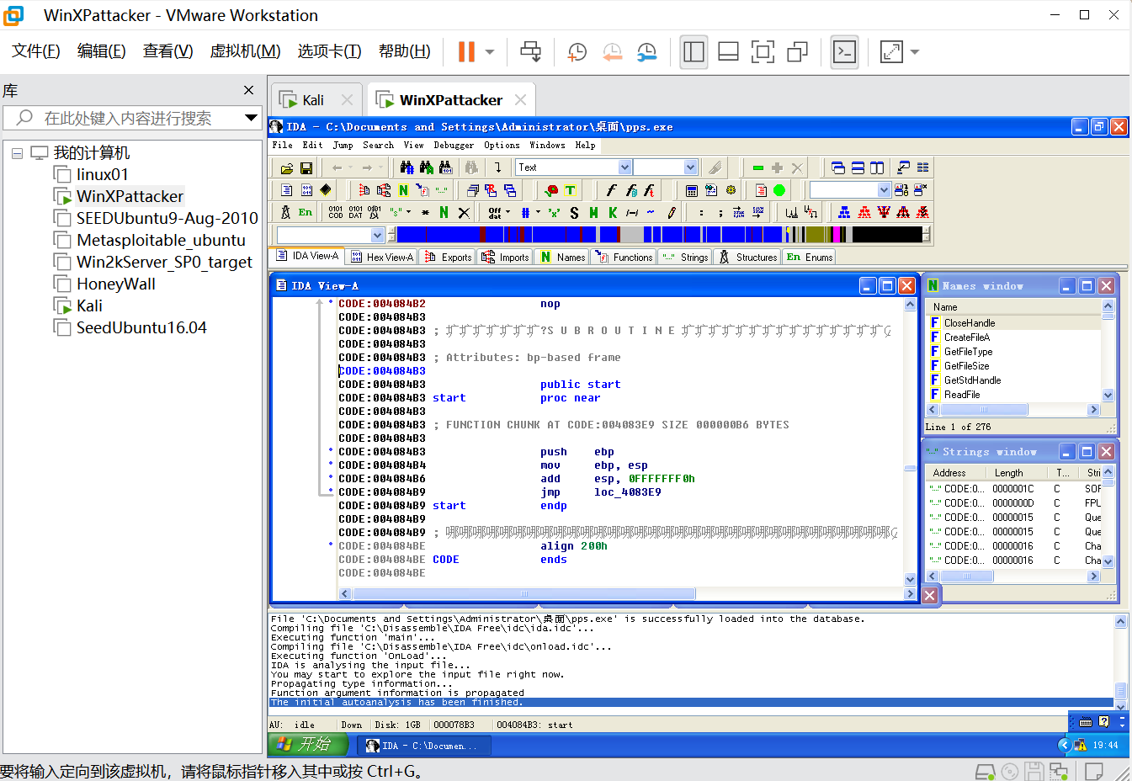Click the yellow-bordered T icon

pyautogui.click(x=571, y=190)
